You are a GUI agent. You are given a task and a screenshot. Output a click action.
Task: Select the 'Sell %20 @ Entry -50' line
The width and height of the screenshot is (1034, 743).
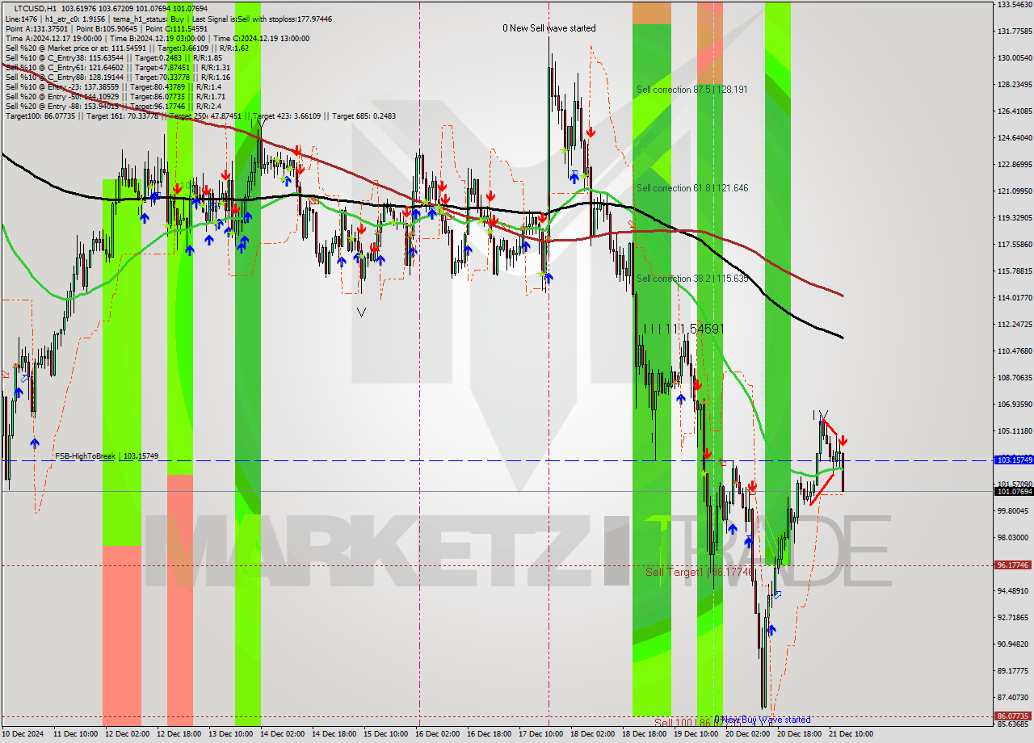click(x=116, y=96)
